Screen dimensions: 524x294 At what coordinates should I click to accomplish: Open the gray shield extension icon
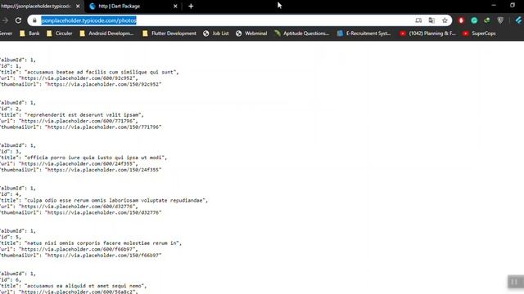500,20
